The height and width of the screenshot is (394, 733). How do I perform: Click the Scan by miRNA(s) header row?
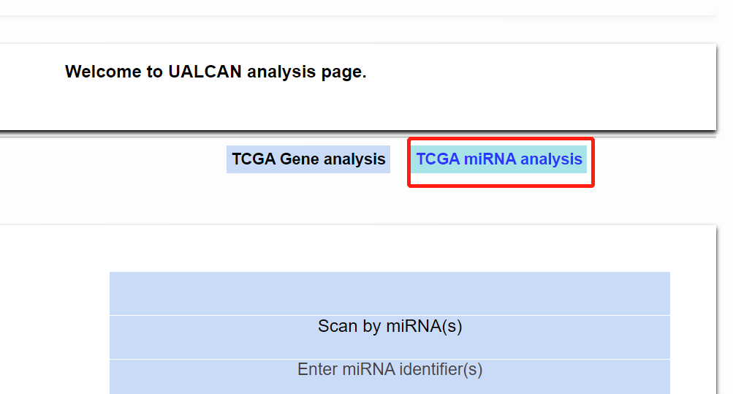[x=390, y=326]
